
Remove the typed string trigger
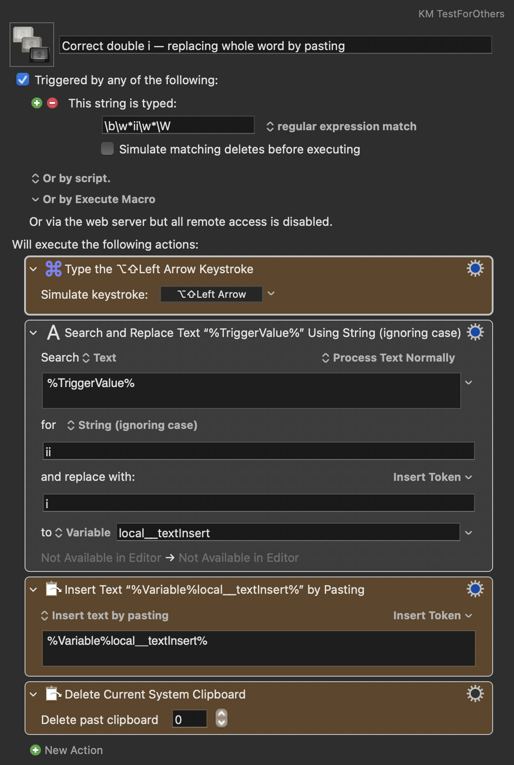(x=53, y=103)
